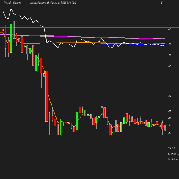Click the white line's peak at top left
The image size is (179, 179).
click(x=11, y=9)
